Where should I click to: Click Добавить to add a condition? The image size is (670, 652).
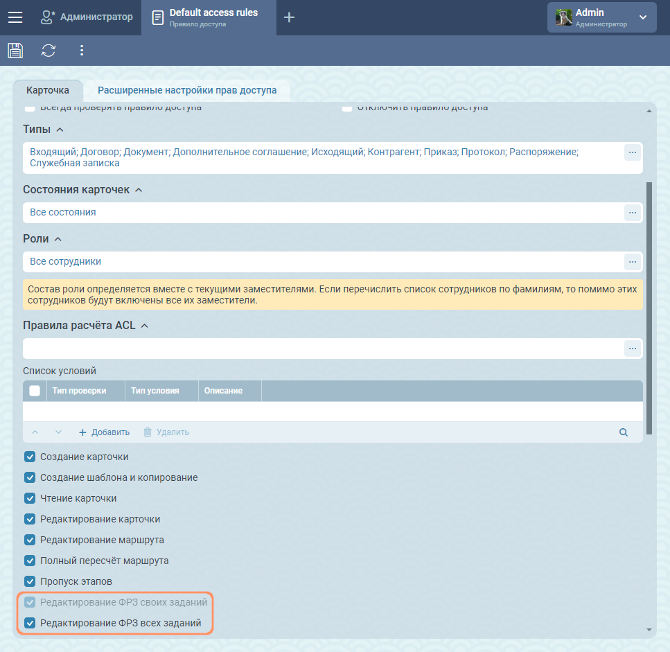pos(104,432)
